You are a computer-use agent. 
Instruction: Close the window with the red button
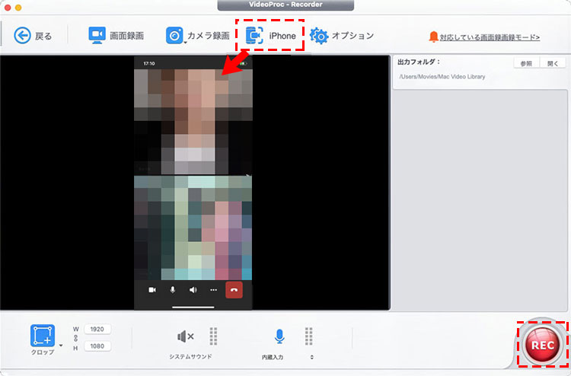point(7,8)
